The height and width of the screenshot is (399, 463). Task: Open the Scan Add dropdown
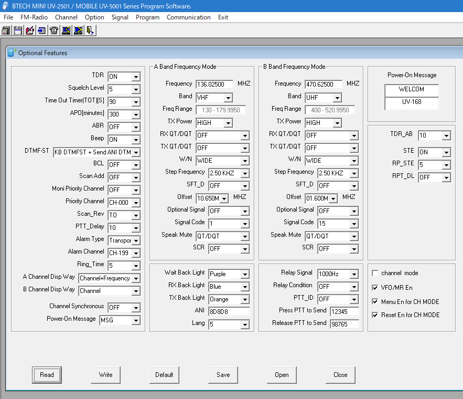coord(136,177)
